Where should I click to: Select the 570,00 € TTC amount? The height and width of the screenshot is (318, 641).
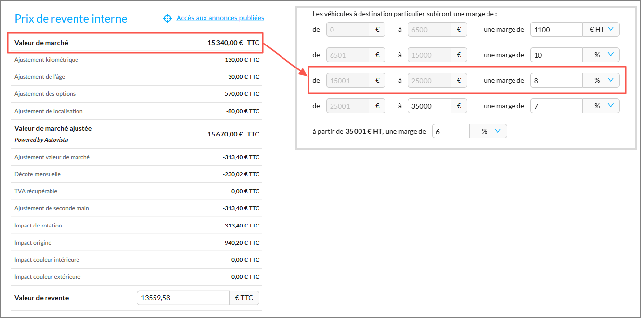point(242,94)
